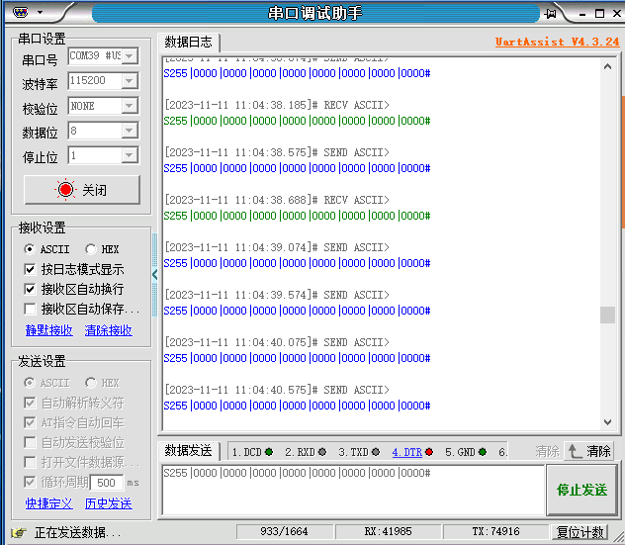Open the application logo menu icon
The image size is (625, 545).
[20, 12]
